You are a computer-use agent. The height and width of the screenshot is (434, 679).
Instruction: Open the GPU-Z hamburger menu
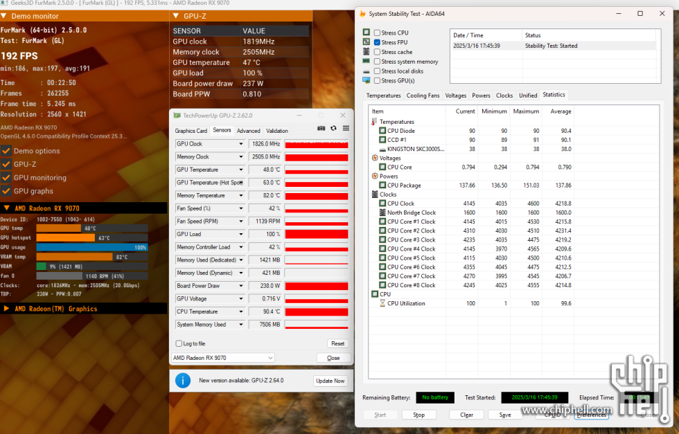[x=346, y=128]
